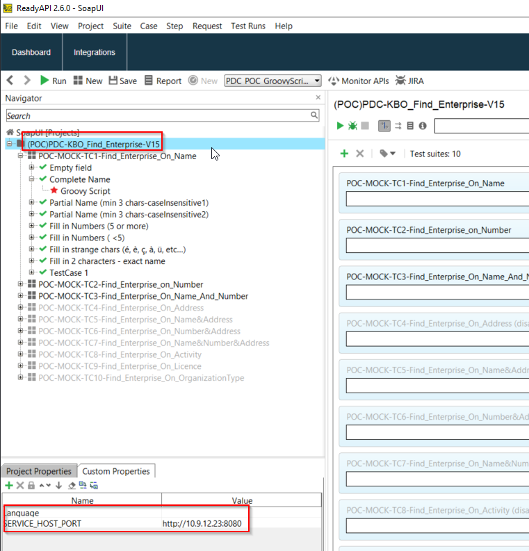Select the Groovy Script test step

[85, 191]
